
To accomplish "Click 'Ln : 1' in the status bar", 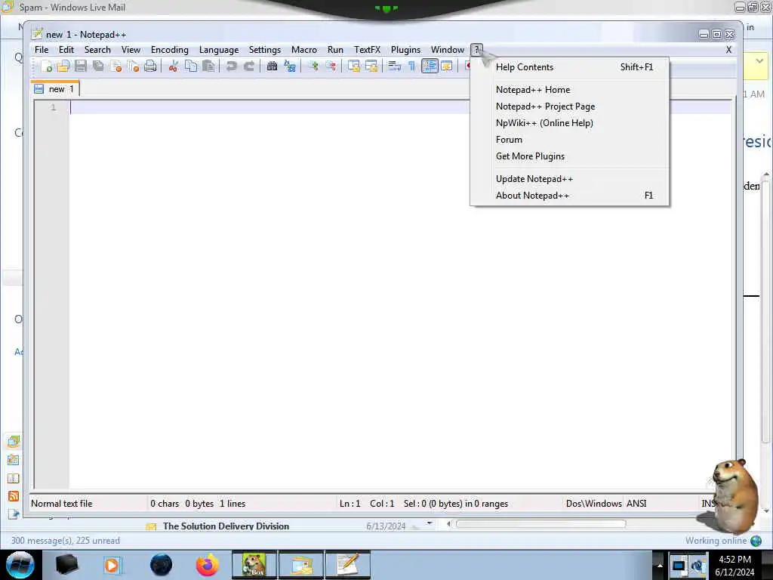I will (x=350, y=504).
